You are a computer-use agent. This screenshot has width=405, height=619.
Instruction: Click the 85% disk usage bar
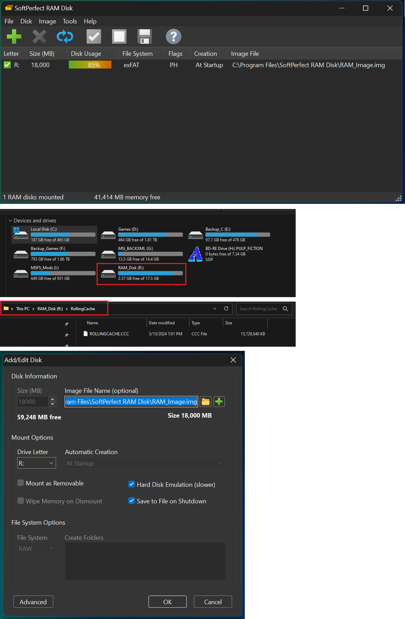[90, 65]
